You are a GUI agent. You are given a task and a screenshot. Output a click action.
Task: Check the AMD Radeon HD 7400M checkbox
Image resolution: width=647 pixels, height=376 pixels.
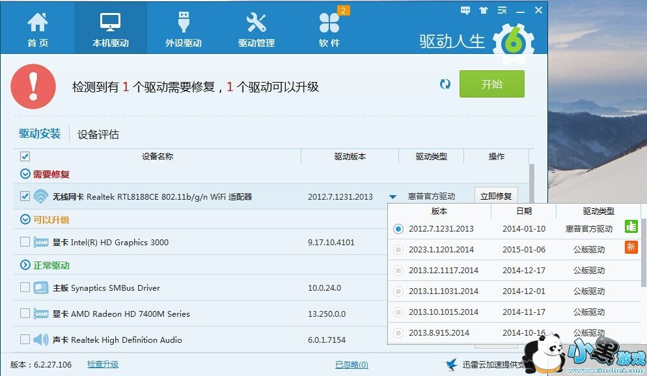[x=25, y=314]
